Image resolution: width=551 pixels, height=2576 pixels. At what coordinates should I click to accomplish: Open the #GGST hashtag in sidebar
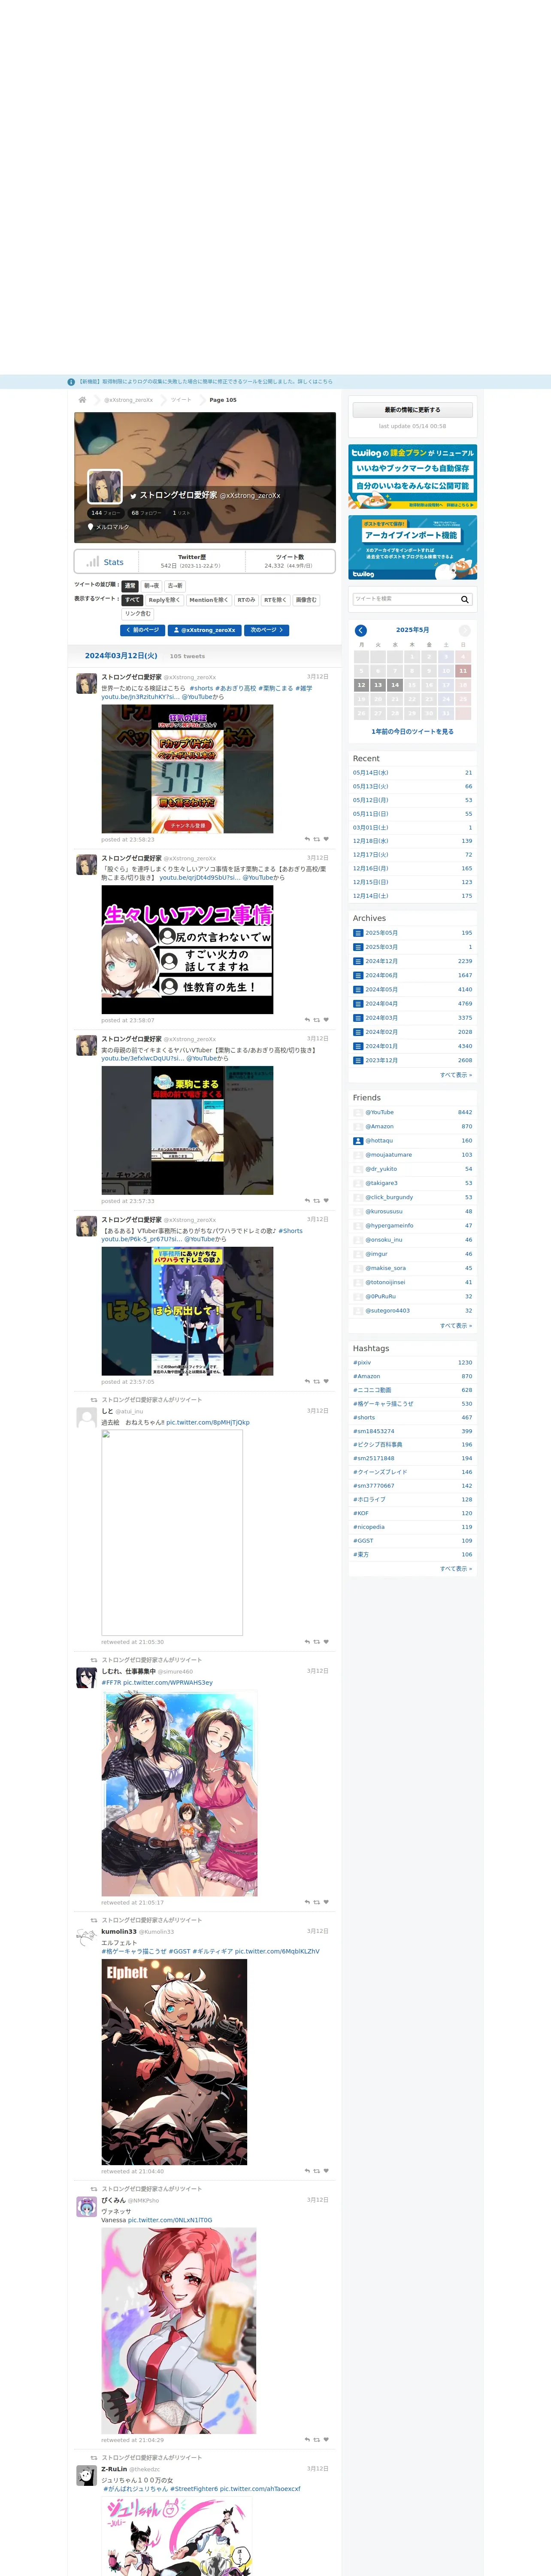coord(362,1541)
